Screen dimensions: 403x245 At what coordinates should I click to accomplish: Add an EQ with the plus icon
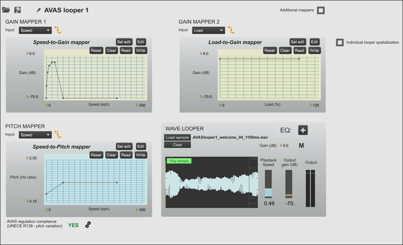click(303, 130)
